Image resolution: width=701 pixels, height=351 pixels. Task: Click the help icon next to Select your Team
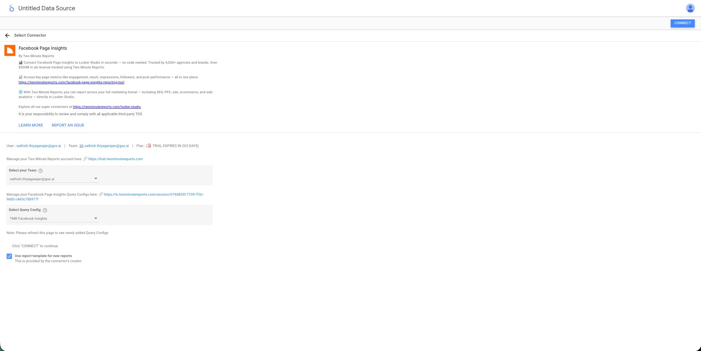coord(40,170)
